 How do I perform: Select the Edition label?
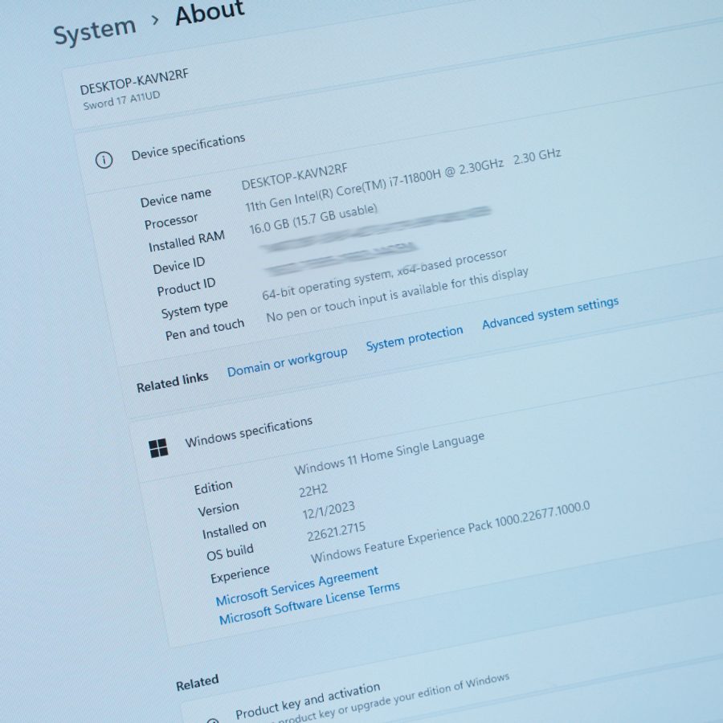coord(213,488)
